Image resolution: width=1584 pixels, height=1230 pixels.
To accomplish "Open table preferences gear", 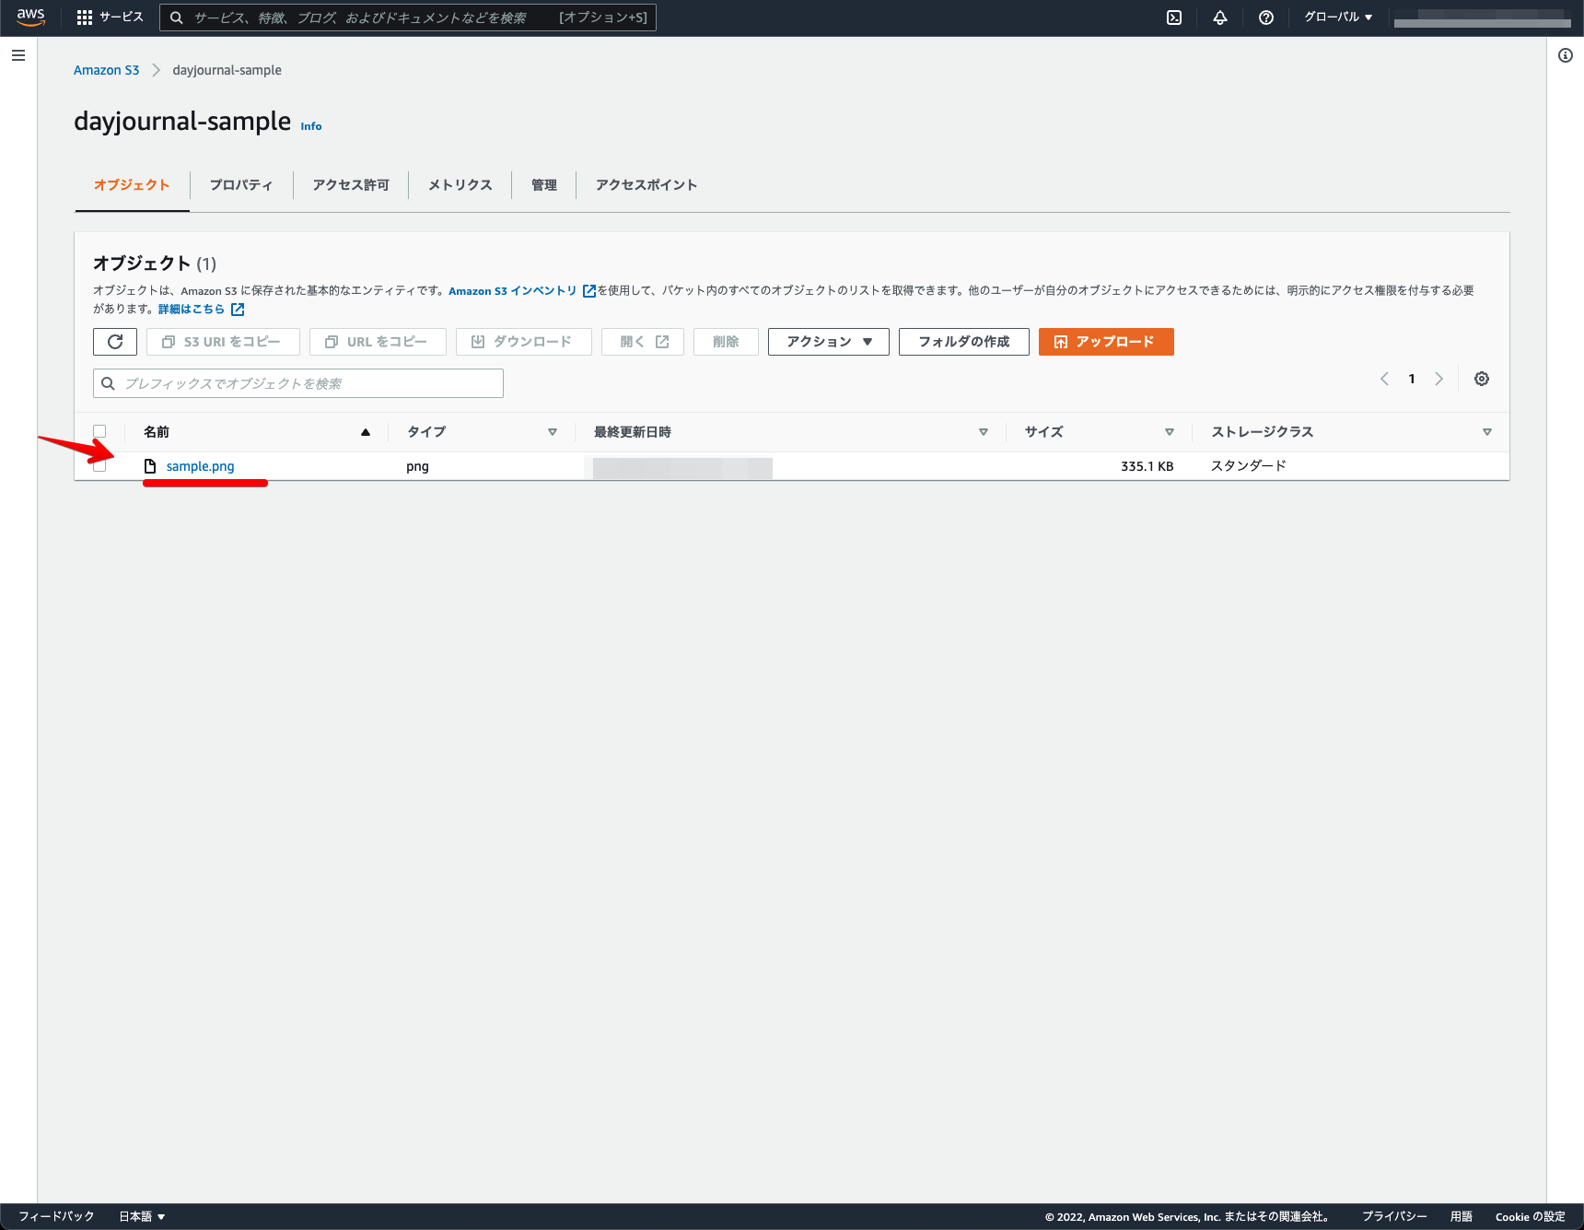I will [1482, 379].
